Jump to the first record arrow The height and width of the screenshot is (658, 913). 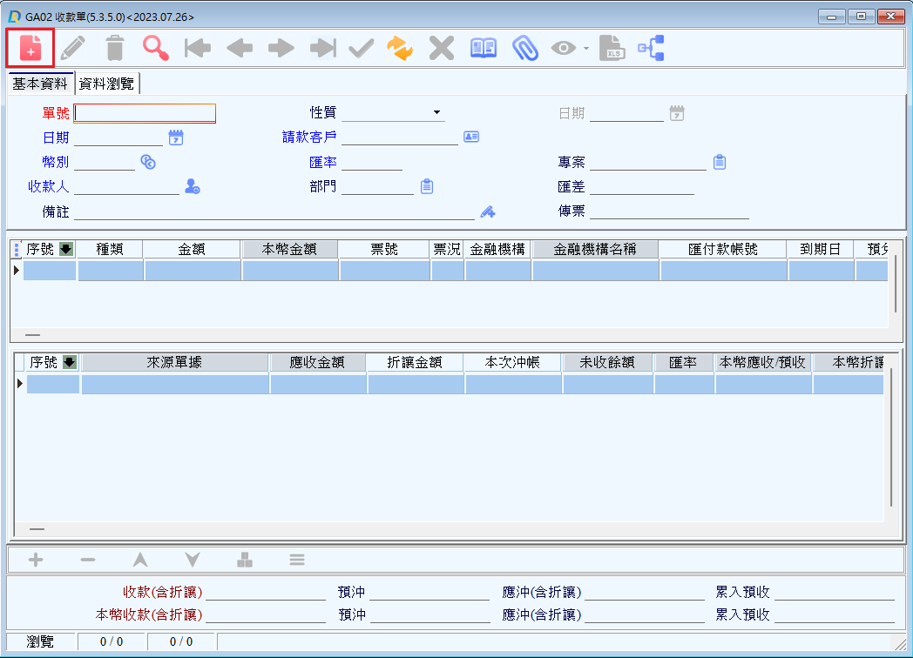click(x=198, y=48)
